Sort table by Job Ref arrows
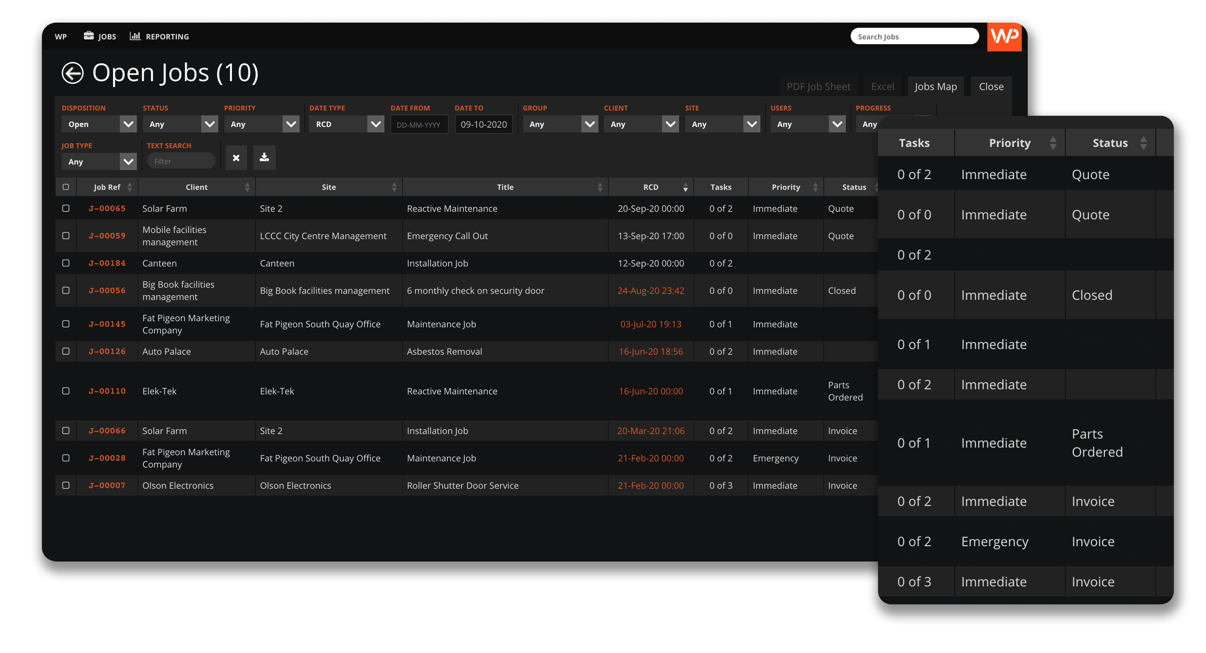Screen dimensions: 1206x653 [x=130, y=187]
